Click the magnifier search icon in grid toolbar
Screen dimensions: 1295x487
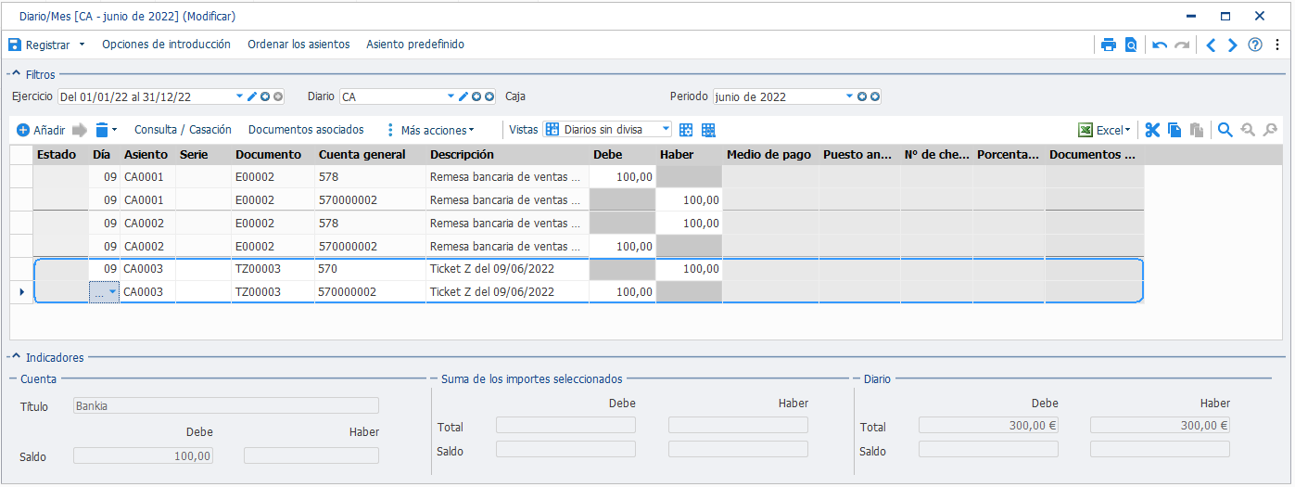coord(1225,130)
